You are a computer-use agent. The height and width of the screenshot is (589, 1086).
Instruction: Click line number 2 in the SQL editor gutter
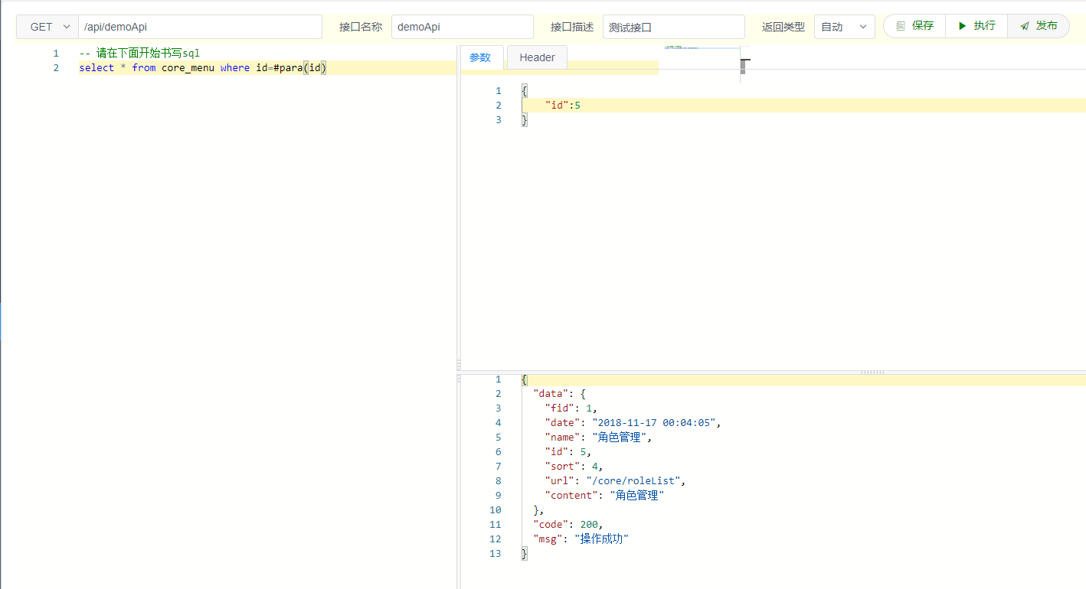(x=56, y=68)
